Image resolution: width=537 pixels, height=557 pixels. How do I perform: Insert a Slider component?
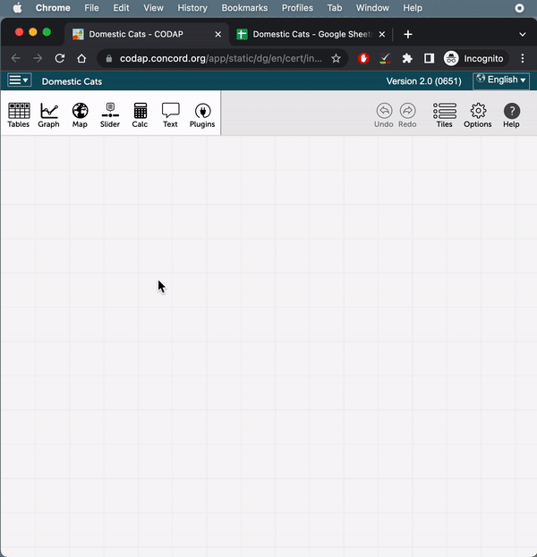click(x=110, y=115)
